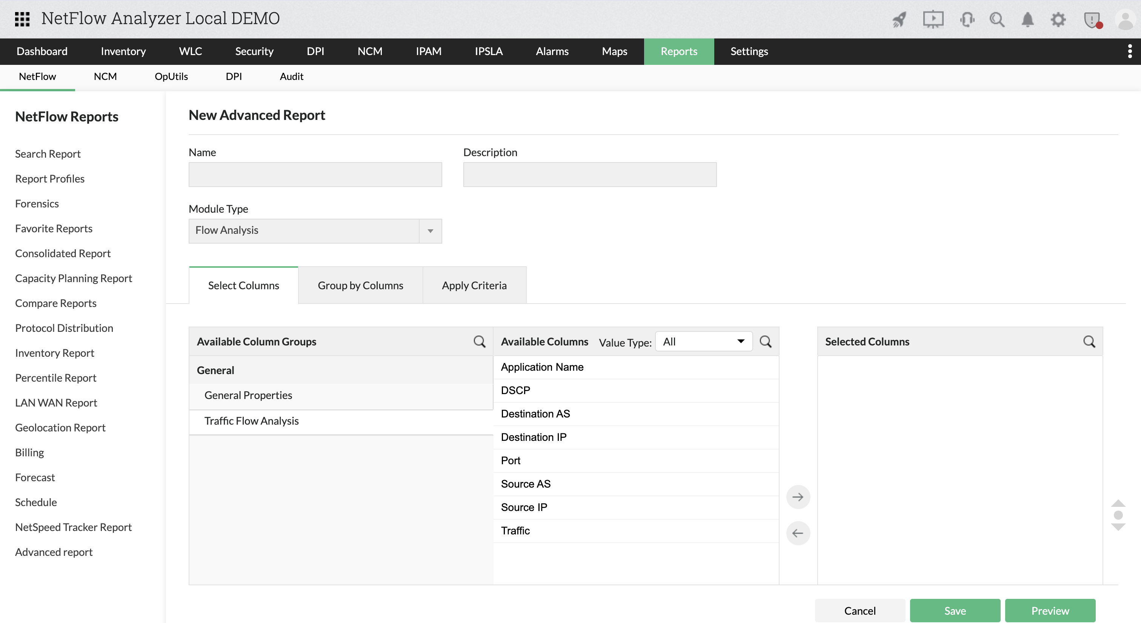This screenshot has width=1141, height=623.
Task: Open the three-dot overflow menu on navbar
Action: (x=1129, y=51)
